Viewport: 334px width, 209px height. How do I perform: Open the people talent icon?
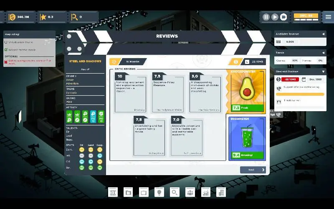point(190,192)
